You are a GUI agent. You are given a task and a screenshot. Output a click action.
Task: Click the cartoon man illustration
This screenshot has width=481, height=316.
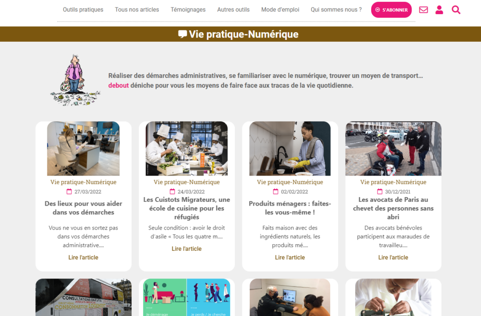click(75, 80)
